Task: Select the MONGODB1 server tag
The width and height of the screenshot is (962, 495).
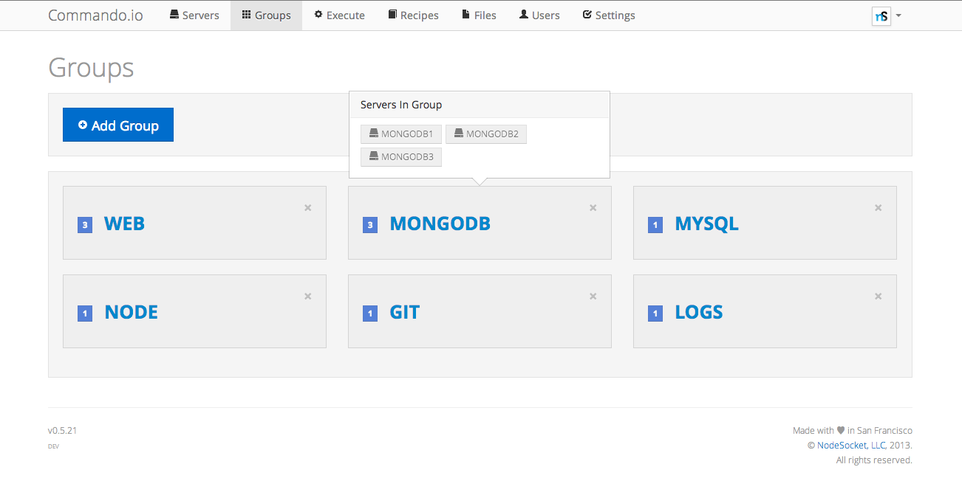Action: [x=401, y=134]
